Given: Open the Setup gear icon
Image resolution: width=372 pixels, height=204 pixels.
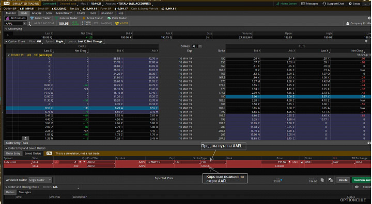Looking at the screenshot, I should coord(350,4).
